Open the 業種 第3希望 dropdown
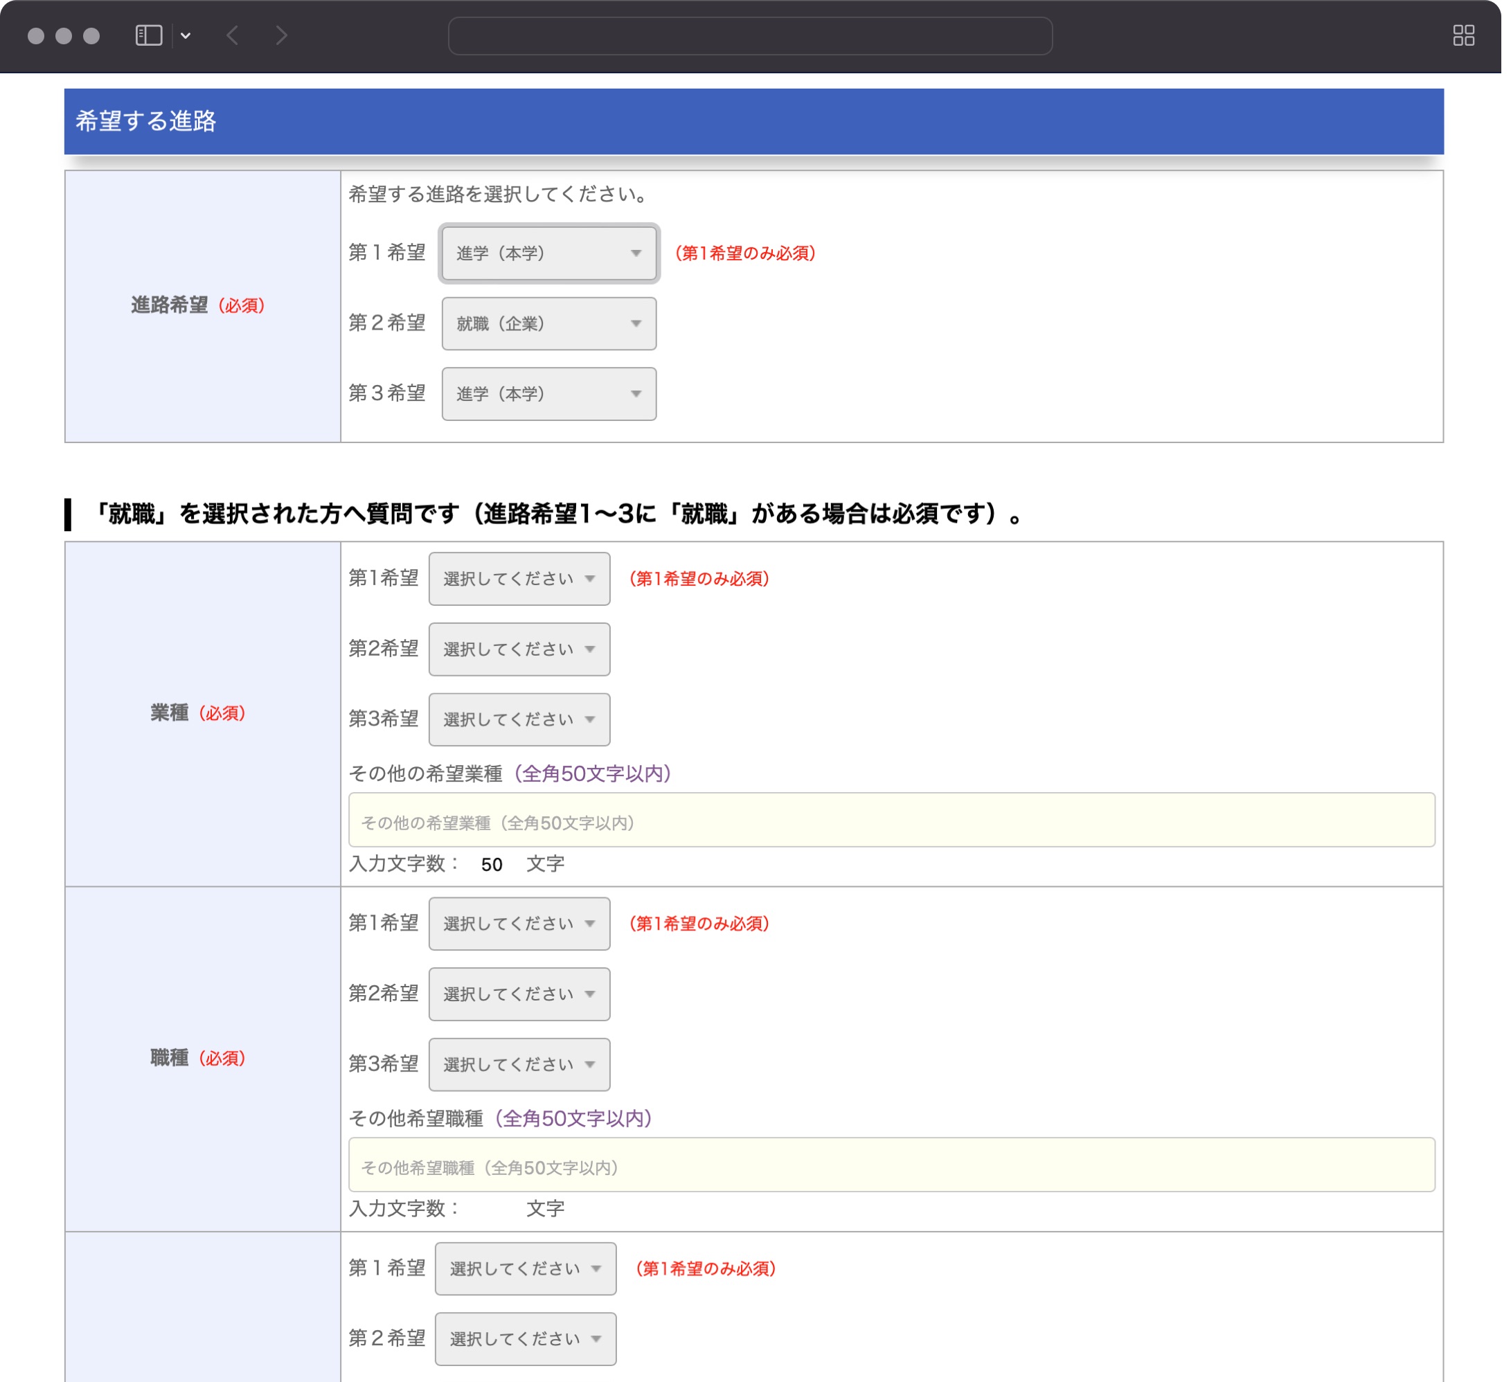The image size is (1511, 1382). click(519, 719)
